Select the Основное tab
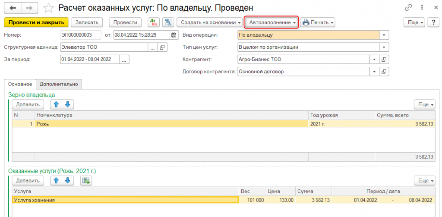Viewport: 442px width, 217px height. click(19, 84)
